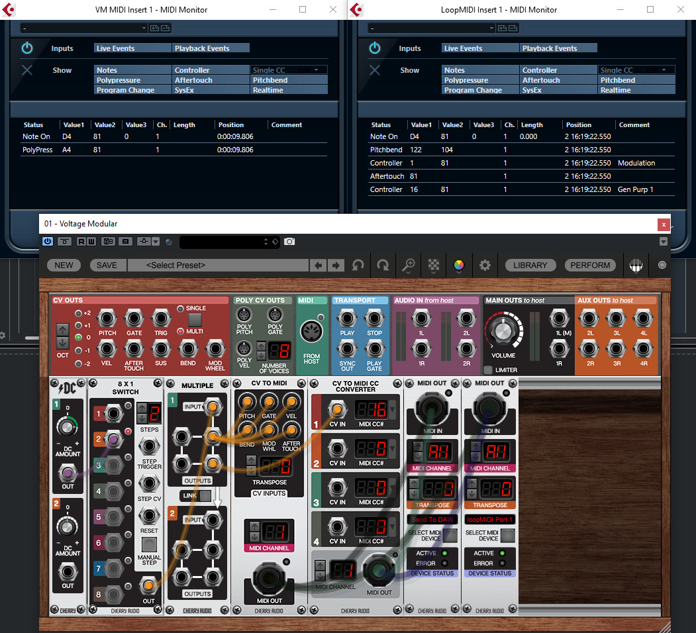Click MANUAL STEP button on 8x1 Switch
Image resolution: width=696 pixels, height=633 pixels.
149,545
